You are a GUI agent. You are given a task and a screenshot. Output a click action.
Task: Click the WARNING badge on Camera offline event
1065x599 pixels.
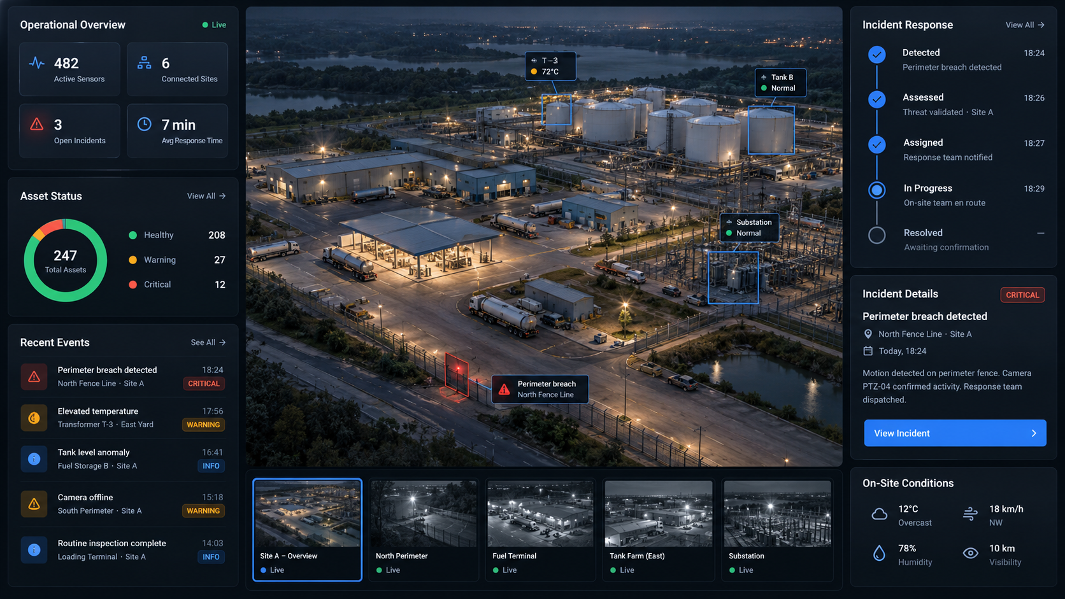203,511
